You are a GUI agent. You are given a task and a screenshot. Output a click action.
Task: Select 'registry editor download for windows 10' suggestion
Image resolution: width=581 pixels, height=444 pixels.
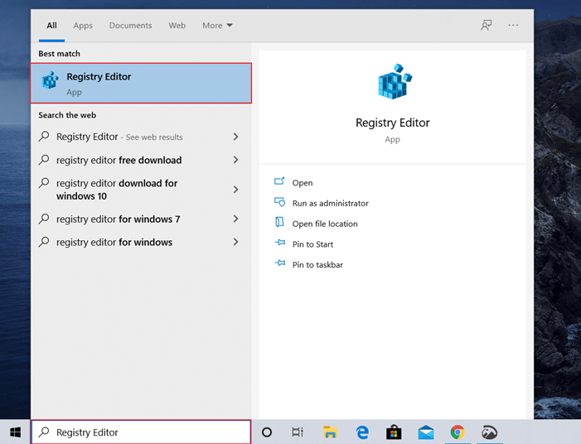(x=141, y=189)
